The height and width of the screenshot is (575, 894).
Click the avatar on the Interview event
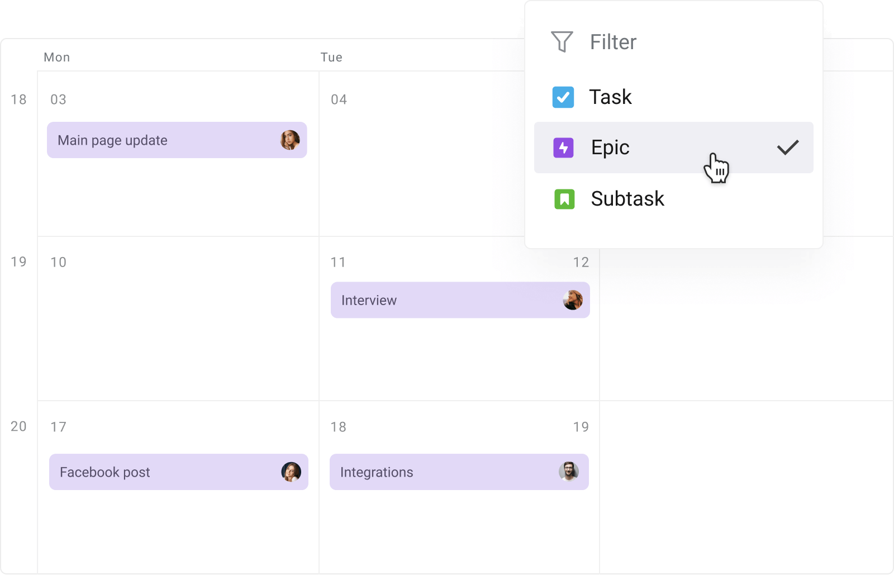pos(573,300)
